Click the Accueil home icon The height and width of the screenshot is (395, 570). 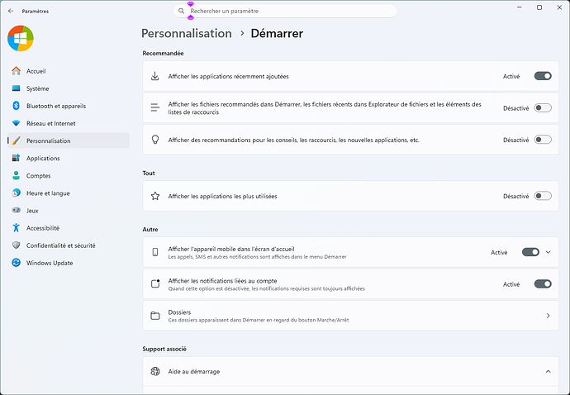[x=16, y=70]
